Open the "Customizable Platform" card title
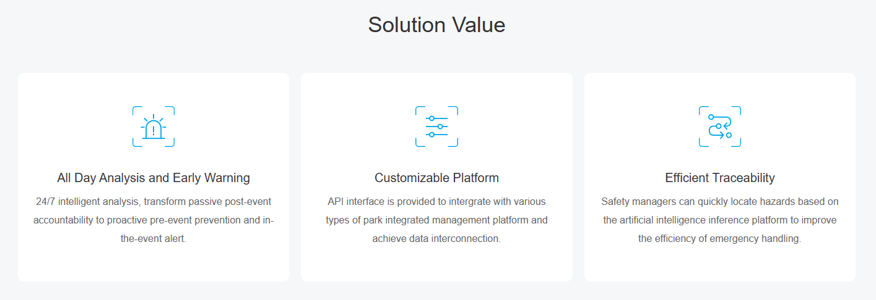Screen dimensions: 876x300 click(x=436, y=178)
